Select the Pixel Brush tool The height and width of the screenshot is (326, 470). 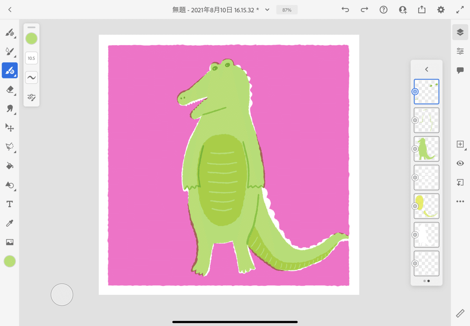tap(10, 33)
